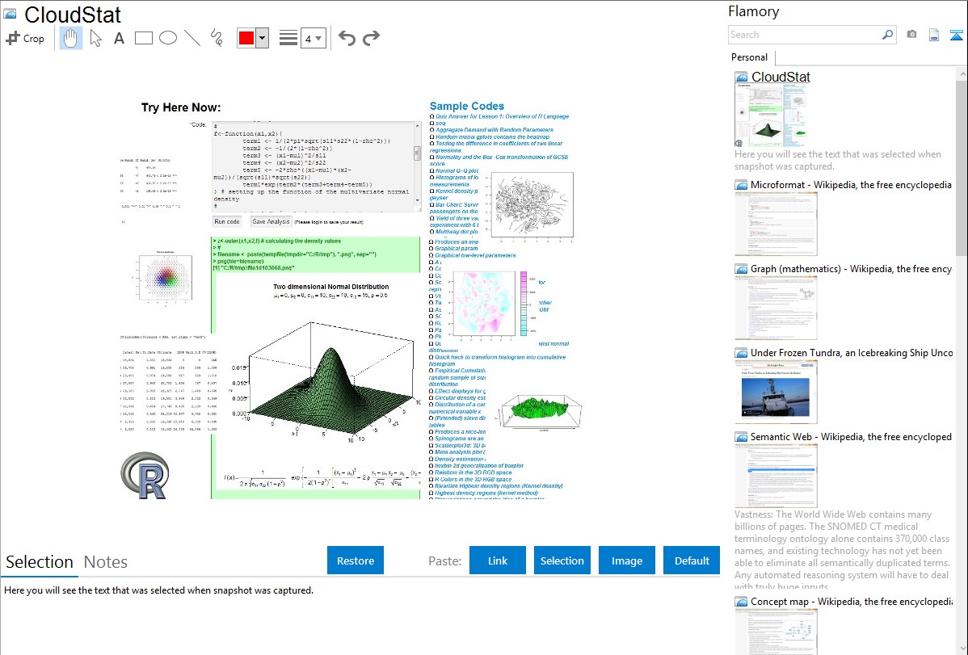This screenshot has height=655, width=968.
Task: Select the Microformat Wikipedia thumbnail
Action: [776, 224]
